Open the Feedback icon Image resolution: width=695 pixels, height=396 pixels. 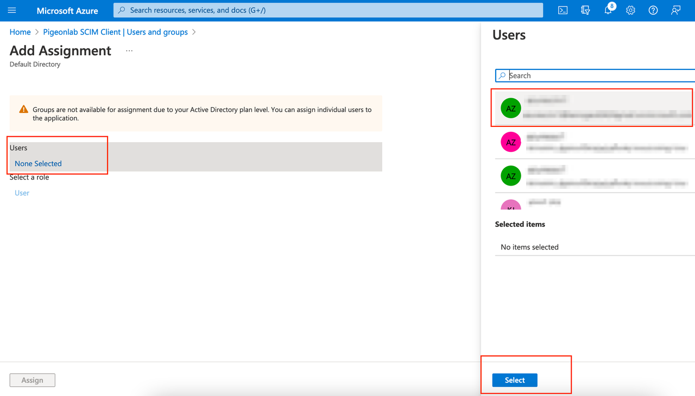click(675, 10)
